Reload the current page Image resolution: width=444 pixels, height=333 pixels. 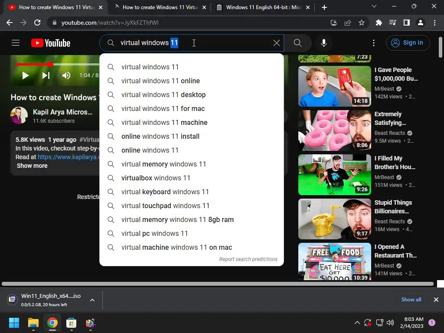[37, 23]
